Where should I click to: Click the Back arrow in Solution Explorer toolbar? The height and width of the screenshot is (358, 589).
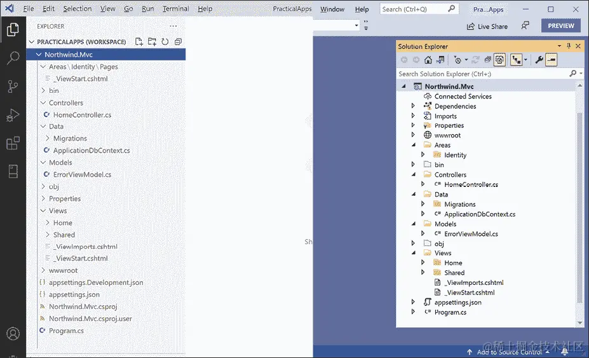pos(404,60)
